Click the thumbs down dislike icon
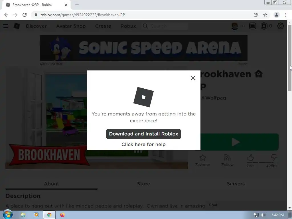 pos(274,157)
